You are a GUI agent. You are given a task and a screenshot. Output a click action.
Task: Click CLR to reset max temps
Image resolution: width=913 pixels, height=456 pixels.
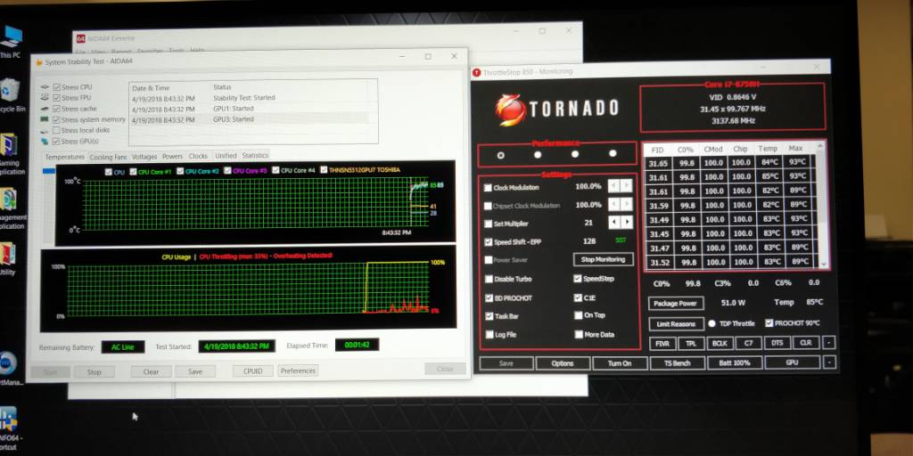click(x=806, y=343)
